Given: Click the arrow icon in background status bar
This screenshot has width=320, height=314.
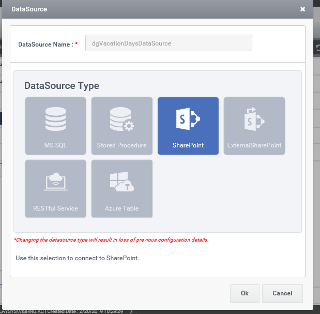Looking at the screenshot, I should click(x=131, y=311).
